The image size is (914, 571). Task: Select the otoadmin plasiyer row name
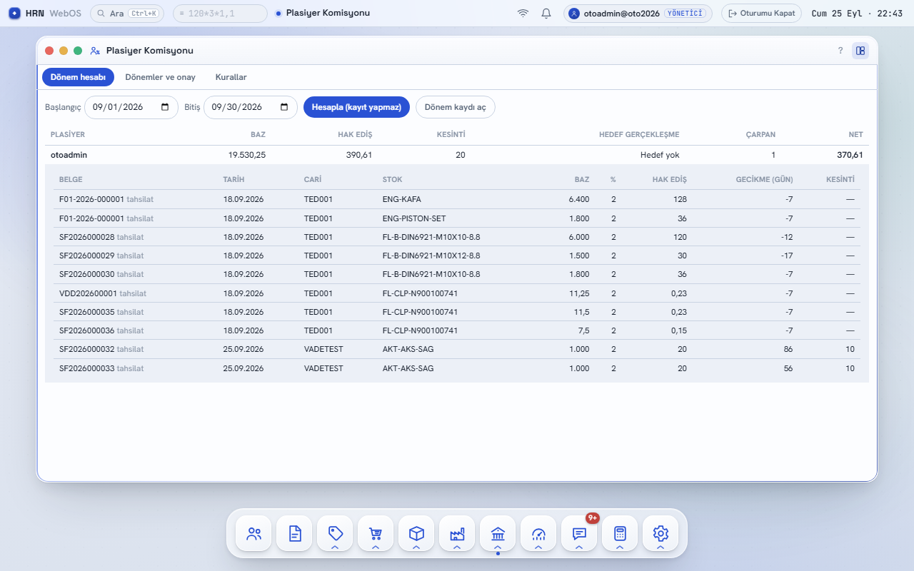[69, 155]
